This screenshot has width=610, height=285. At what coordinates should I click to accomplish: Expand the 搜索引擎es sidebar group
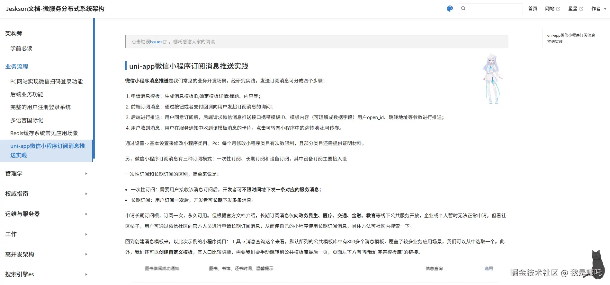47,274
